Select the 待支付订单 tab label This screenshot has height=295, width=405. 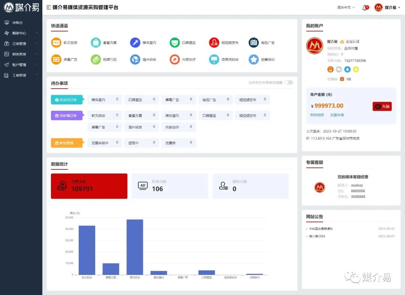click(x=67, y=100)
